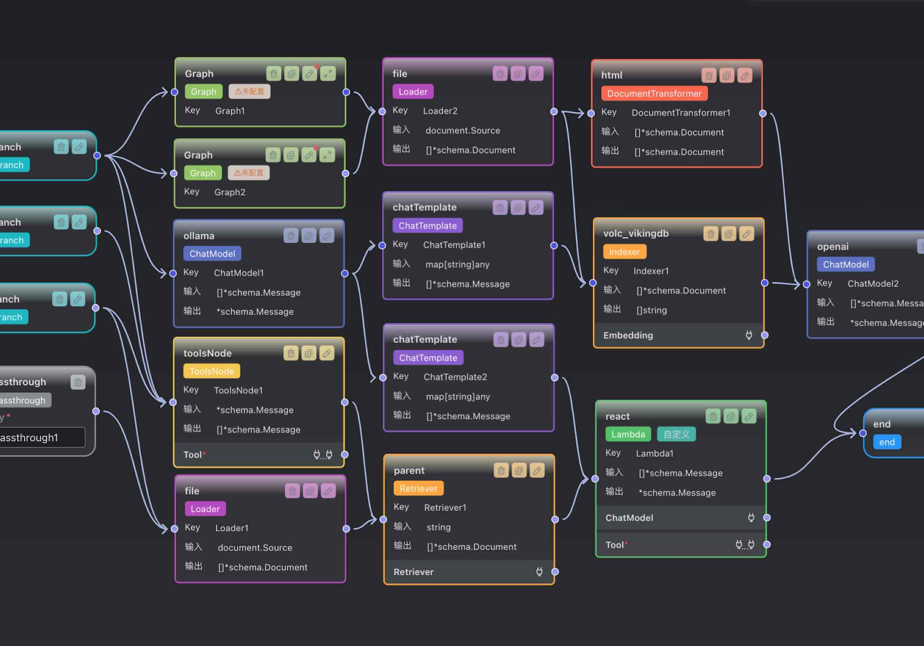Expand the Graph2 subgraph with its arrows icon
924x646 pixels.
327,155
